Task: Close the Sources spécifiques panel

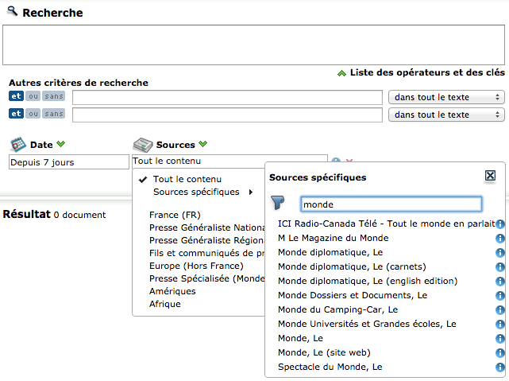Action: [x=490, y=176]
